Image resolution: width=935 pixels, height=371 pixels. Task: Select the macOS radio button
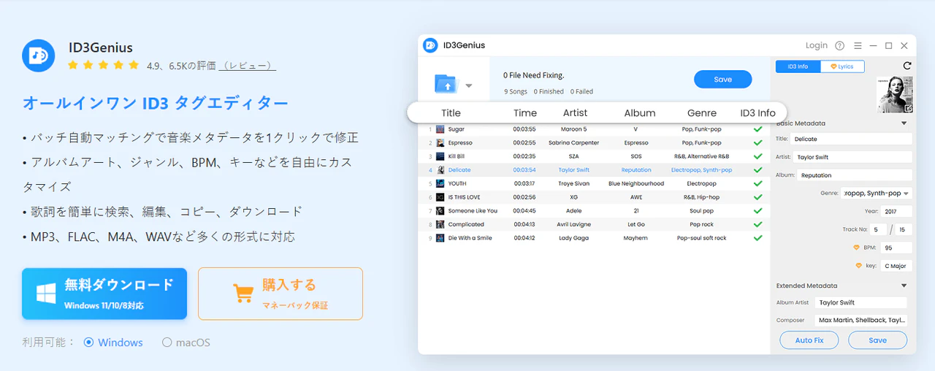click(167, 342)
